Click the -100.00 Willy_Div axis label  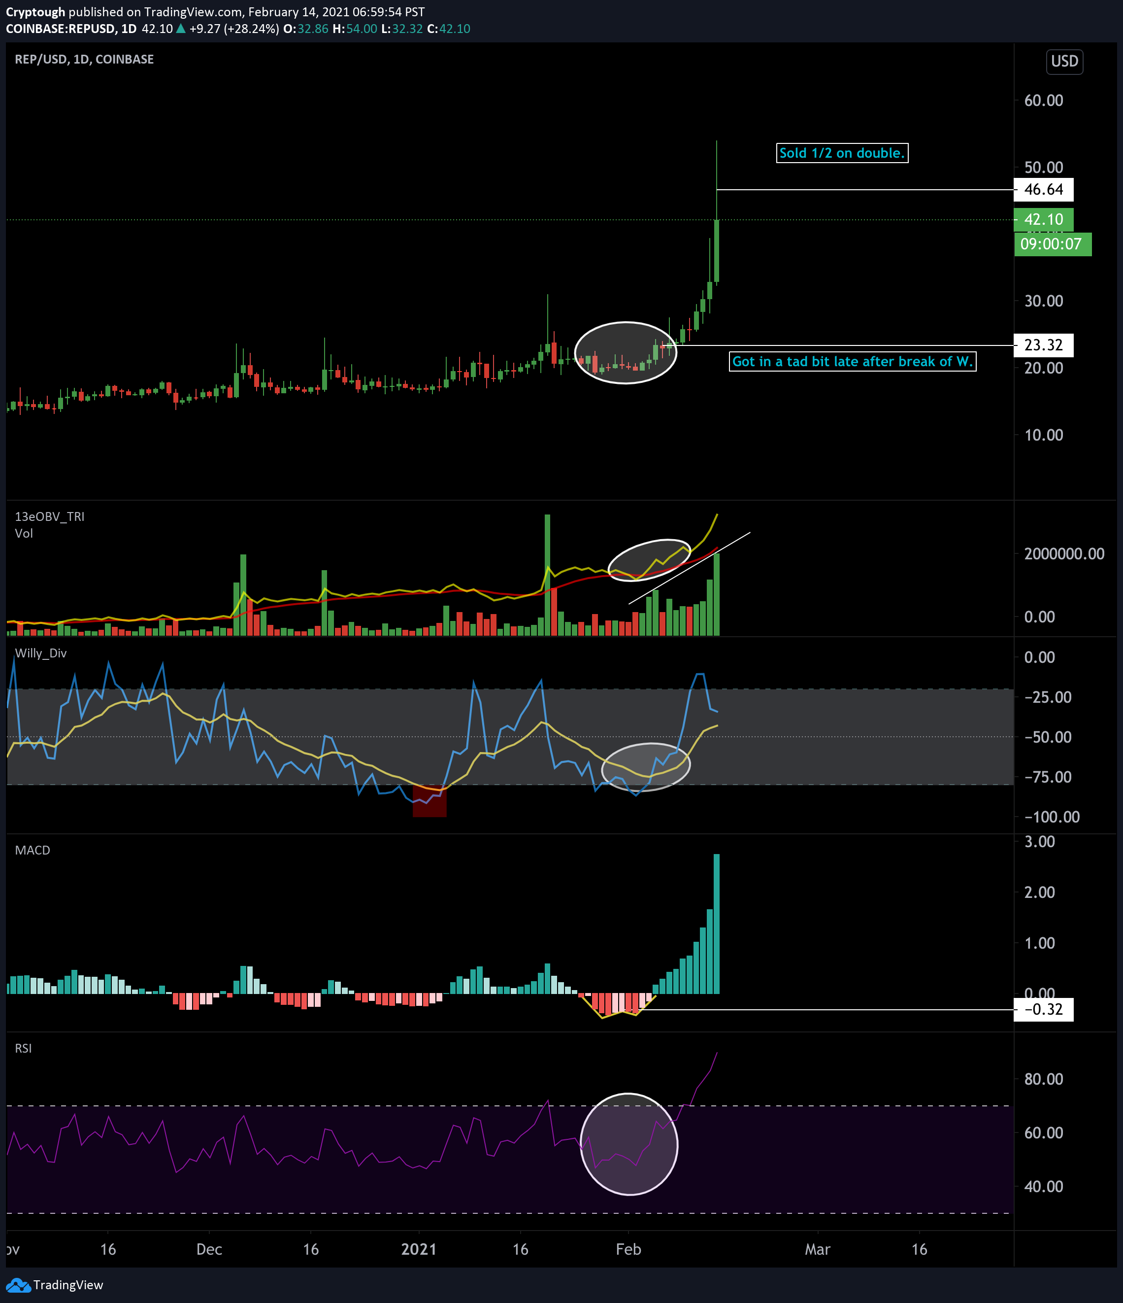point(1052,817)
